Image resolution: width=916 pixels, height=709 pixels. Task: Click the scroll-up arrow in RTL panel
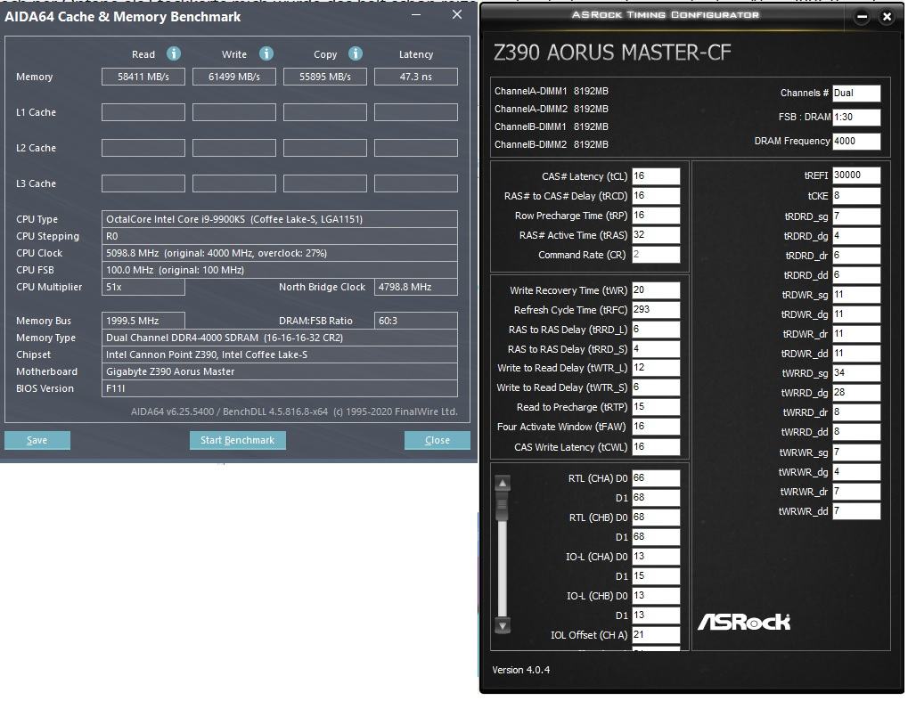click(503, 483)
